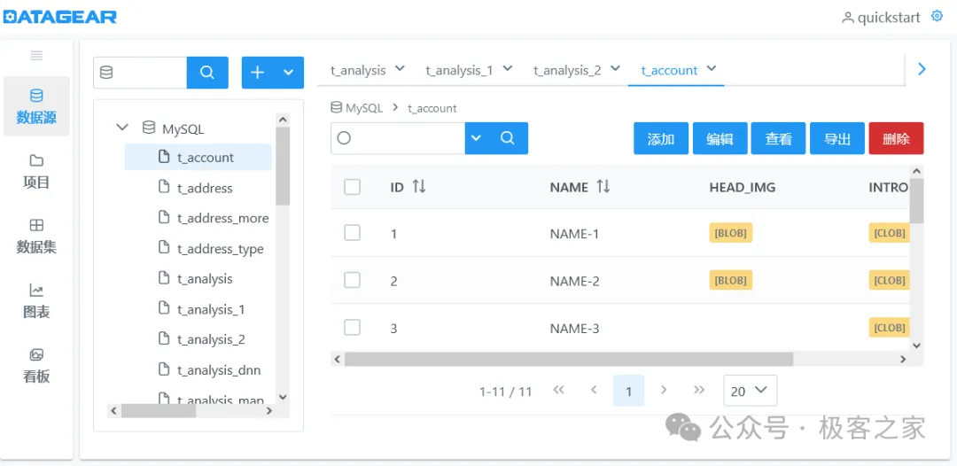This screenshot has height=466, width=957.
Task: Click the table data search input
Action: tap(398, 138)
